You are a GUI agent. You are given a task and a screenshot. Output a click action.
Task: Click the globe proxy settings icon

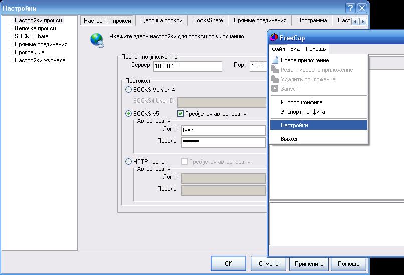tap(97, 40)
